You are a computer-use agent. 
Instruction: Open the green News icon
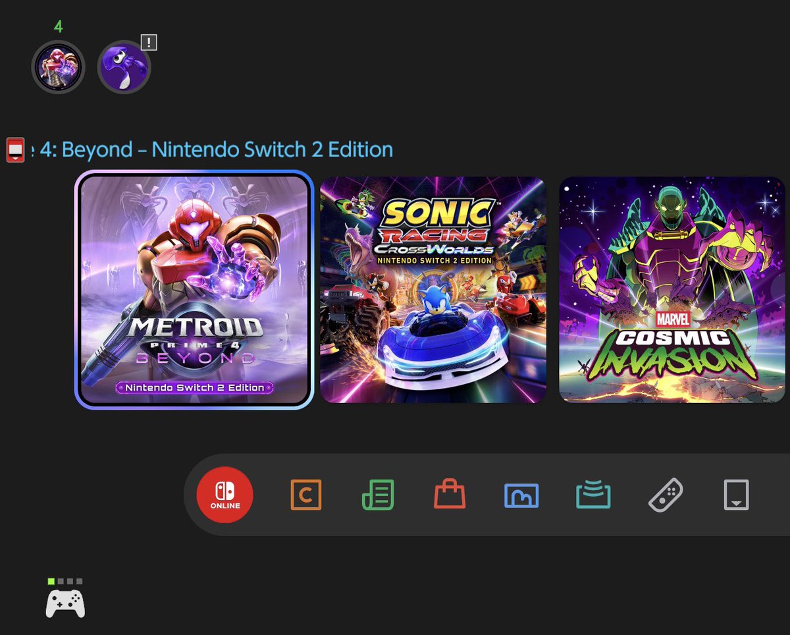click(x=378, y=495)
